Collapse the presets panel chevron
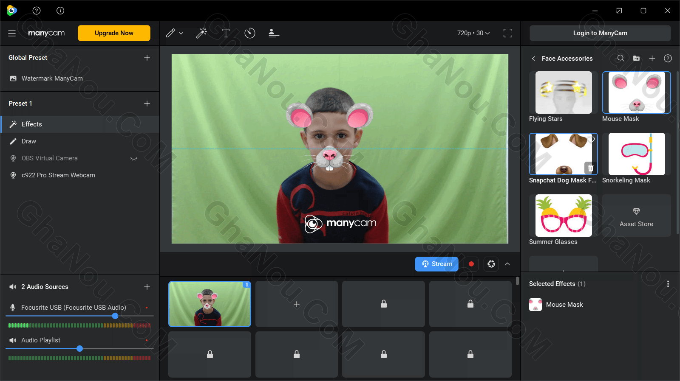This screenshot has height=381, width=680. 507,264
